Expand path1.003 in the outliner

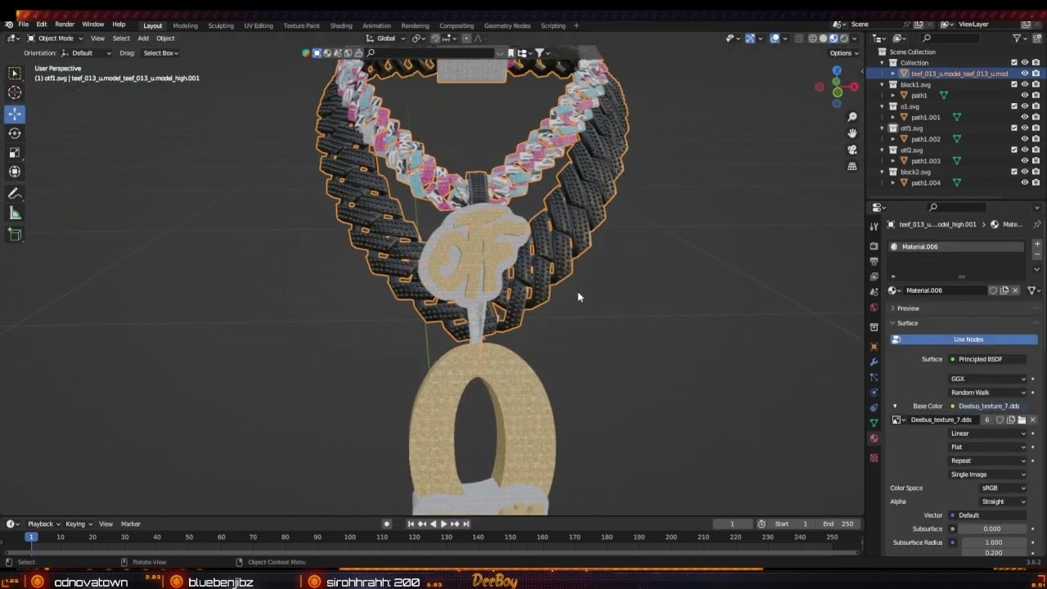click(893, 161)
